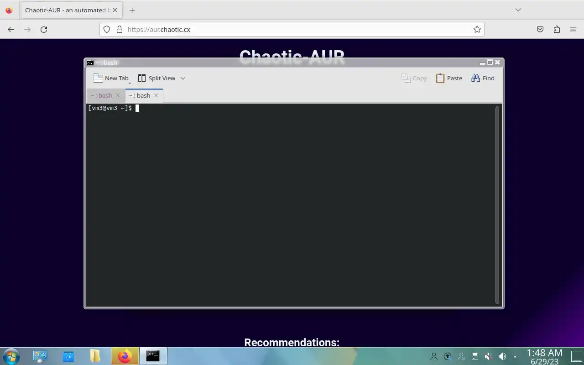
Task: Click the user-minus tray icon
Action: [461, 356]
